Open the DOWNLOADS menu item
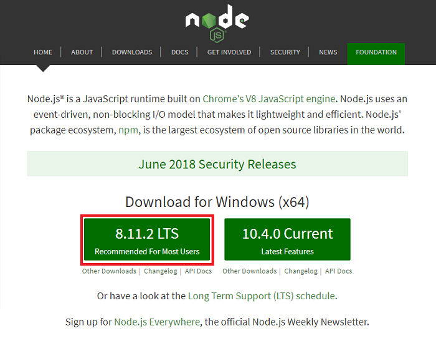The image size is (436, 346). point(132,52)
